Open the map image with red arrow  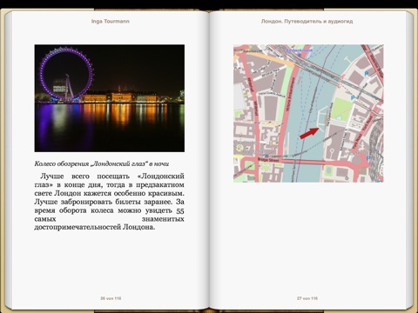coord(308,113)
